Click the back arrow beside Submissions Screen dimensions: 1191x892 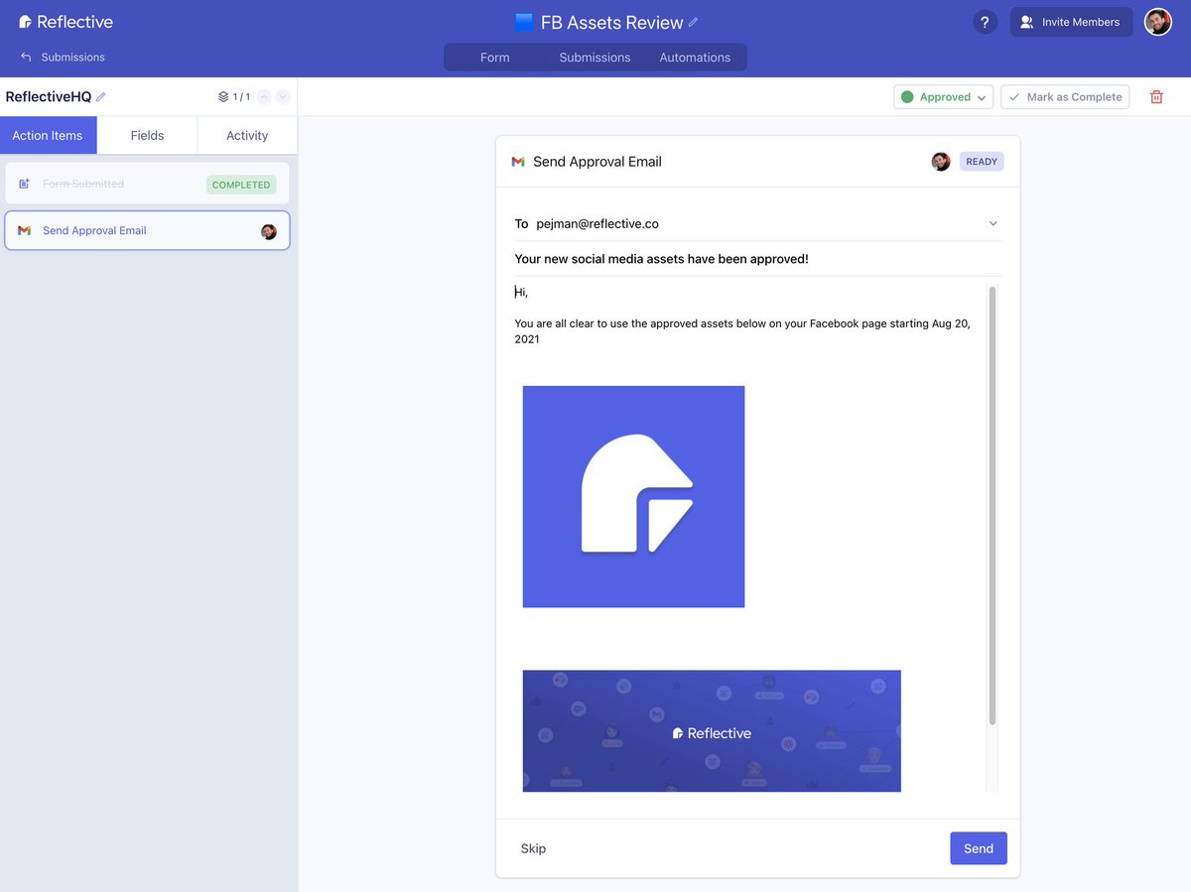[26, 58]
